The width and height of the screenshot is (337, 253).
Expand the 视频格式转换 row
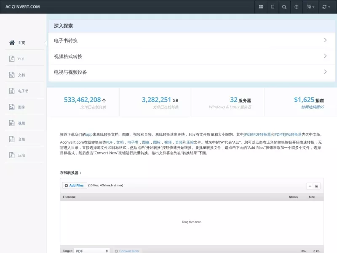(x=192, y=57)
